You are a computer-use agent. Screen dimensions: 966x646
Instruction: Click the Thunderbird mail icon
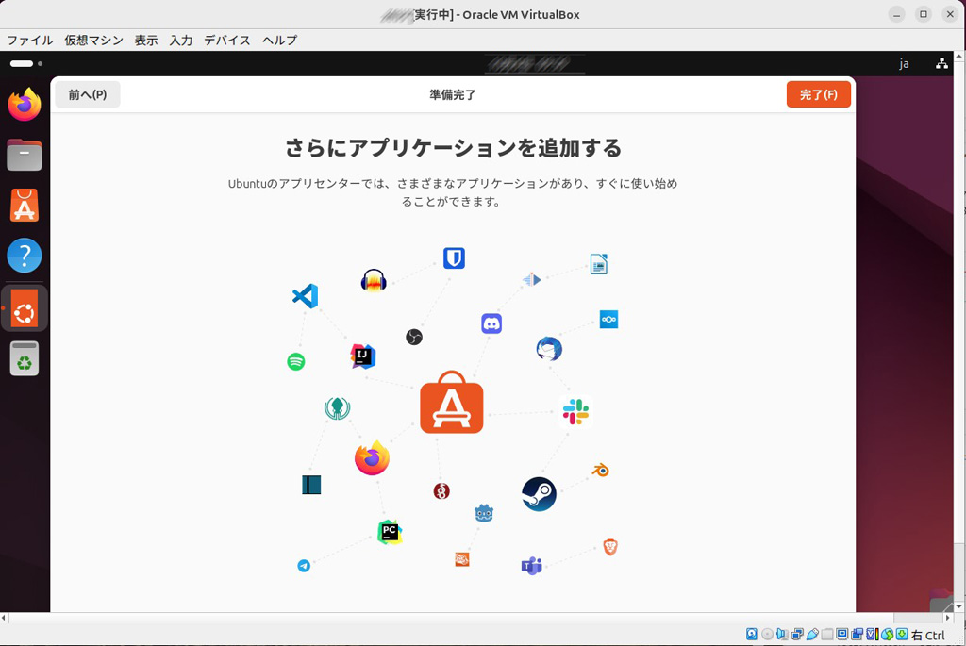click(x=549, y=349)
